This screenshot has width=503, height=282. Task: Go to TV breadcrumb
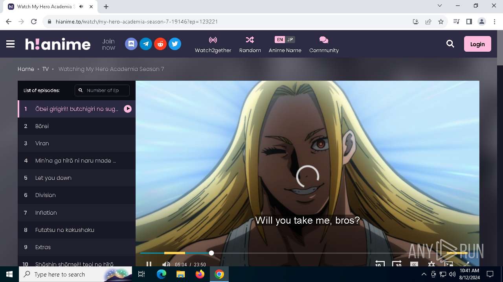pos(46,69)
